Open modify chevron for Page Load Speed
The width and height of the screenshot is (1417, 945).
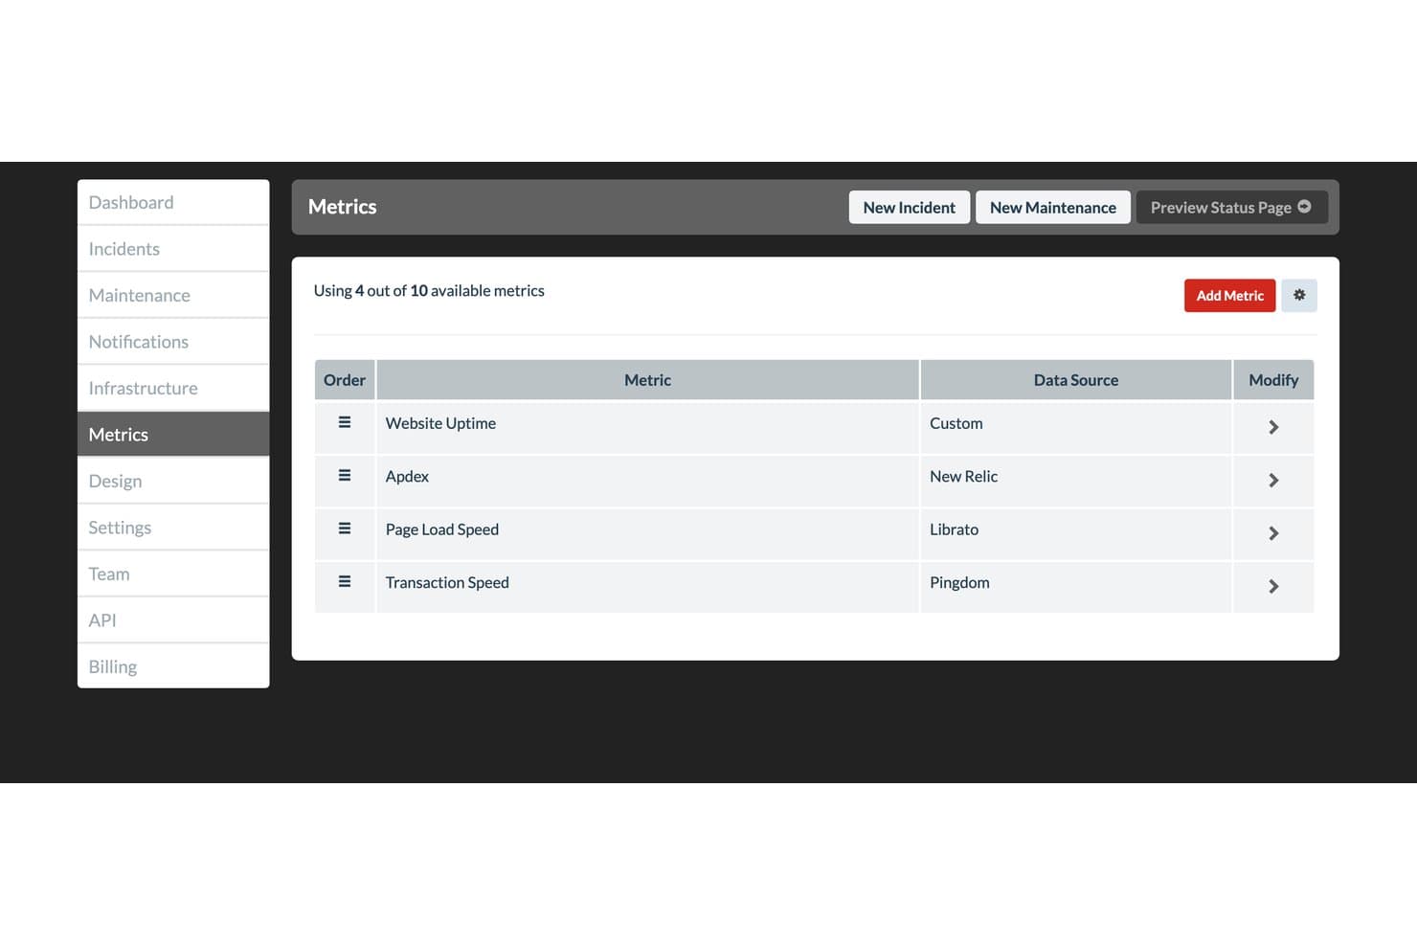[1273, 533]
